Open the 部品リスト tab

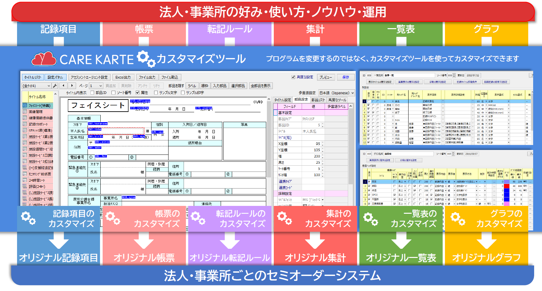click(x=318, y=100)
